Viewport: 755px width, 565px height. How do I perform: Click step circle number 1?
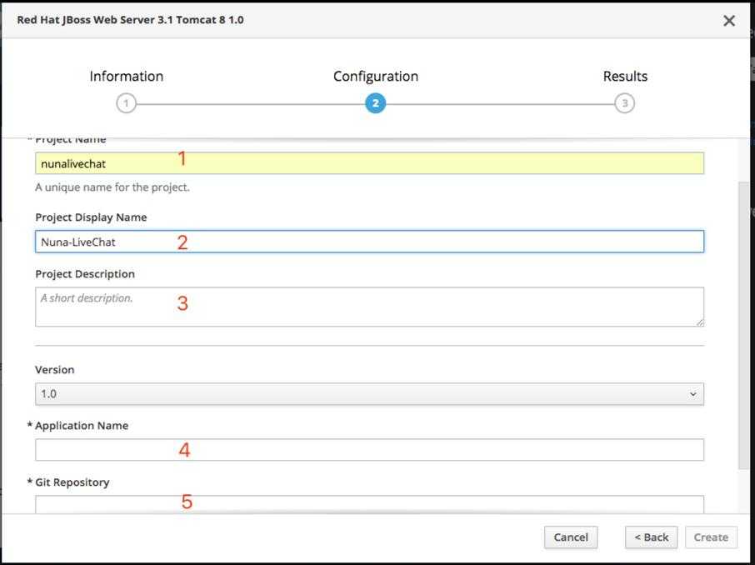pyautogui.click(x=126, y=103)
